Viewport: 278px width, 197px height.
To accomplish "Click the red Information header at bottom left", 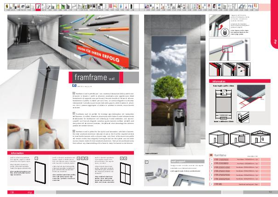I will [x=70, y=153].
